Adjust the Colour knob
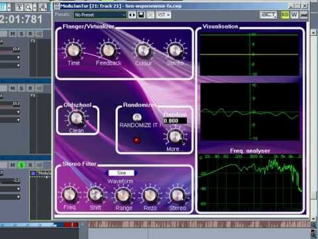Screen dimensions: 318x239 pos(143,50)
